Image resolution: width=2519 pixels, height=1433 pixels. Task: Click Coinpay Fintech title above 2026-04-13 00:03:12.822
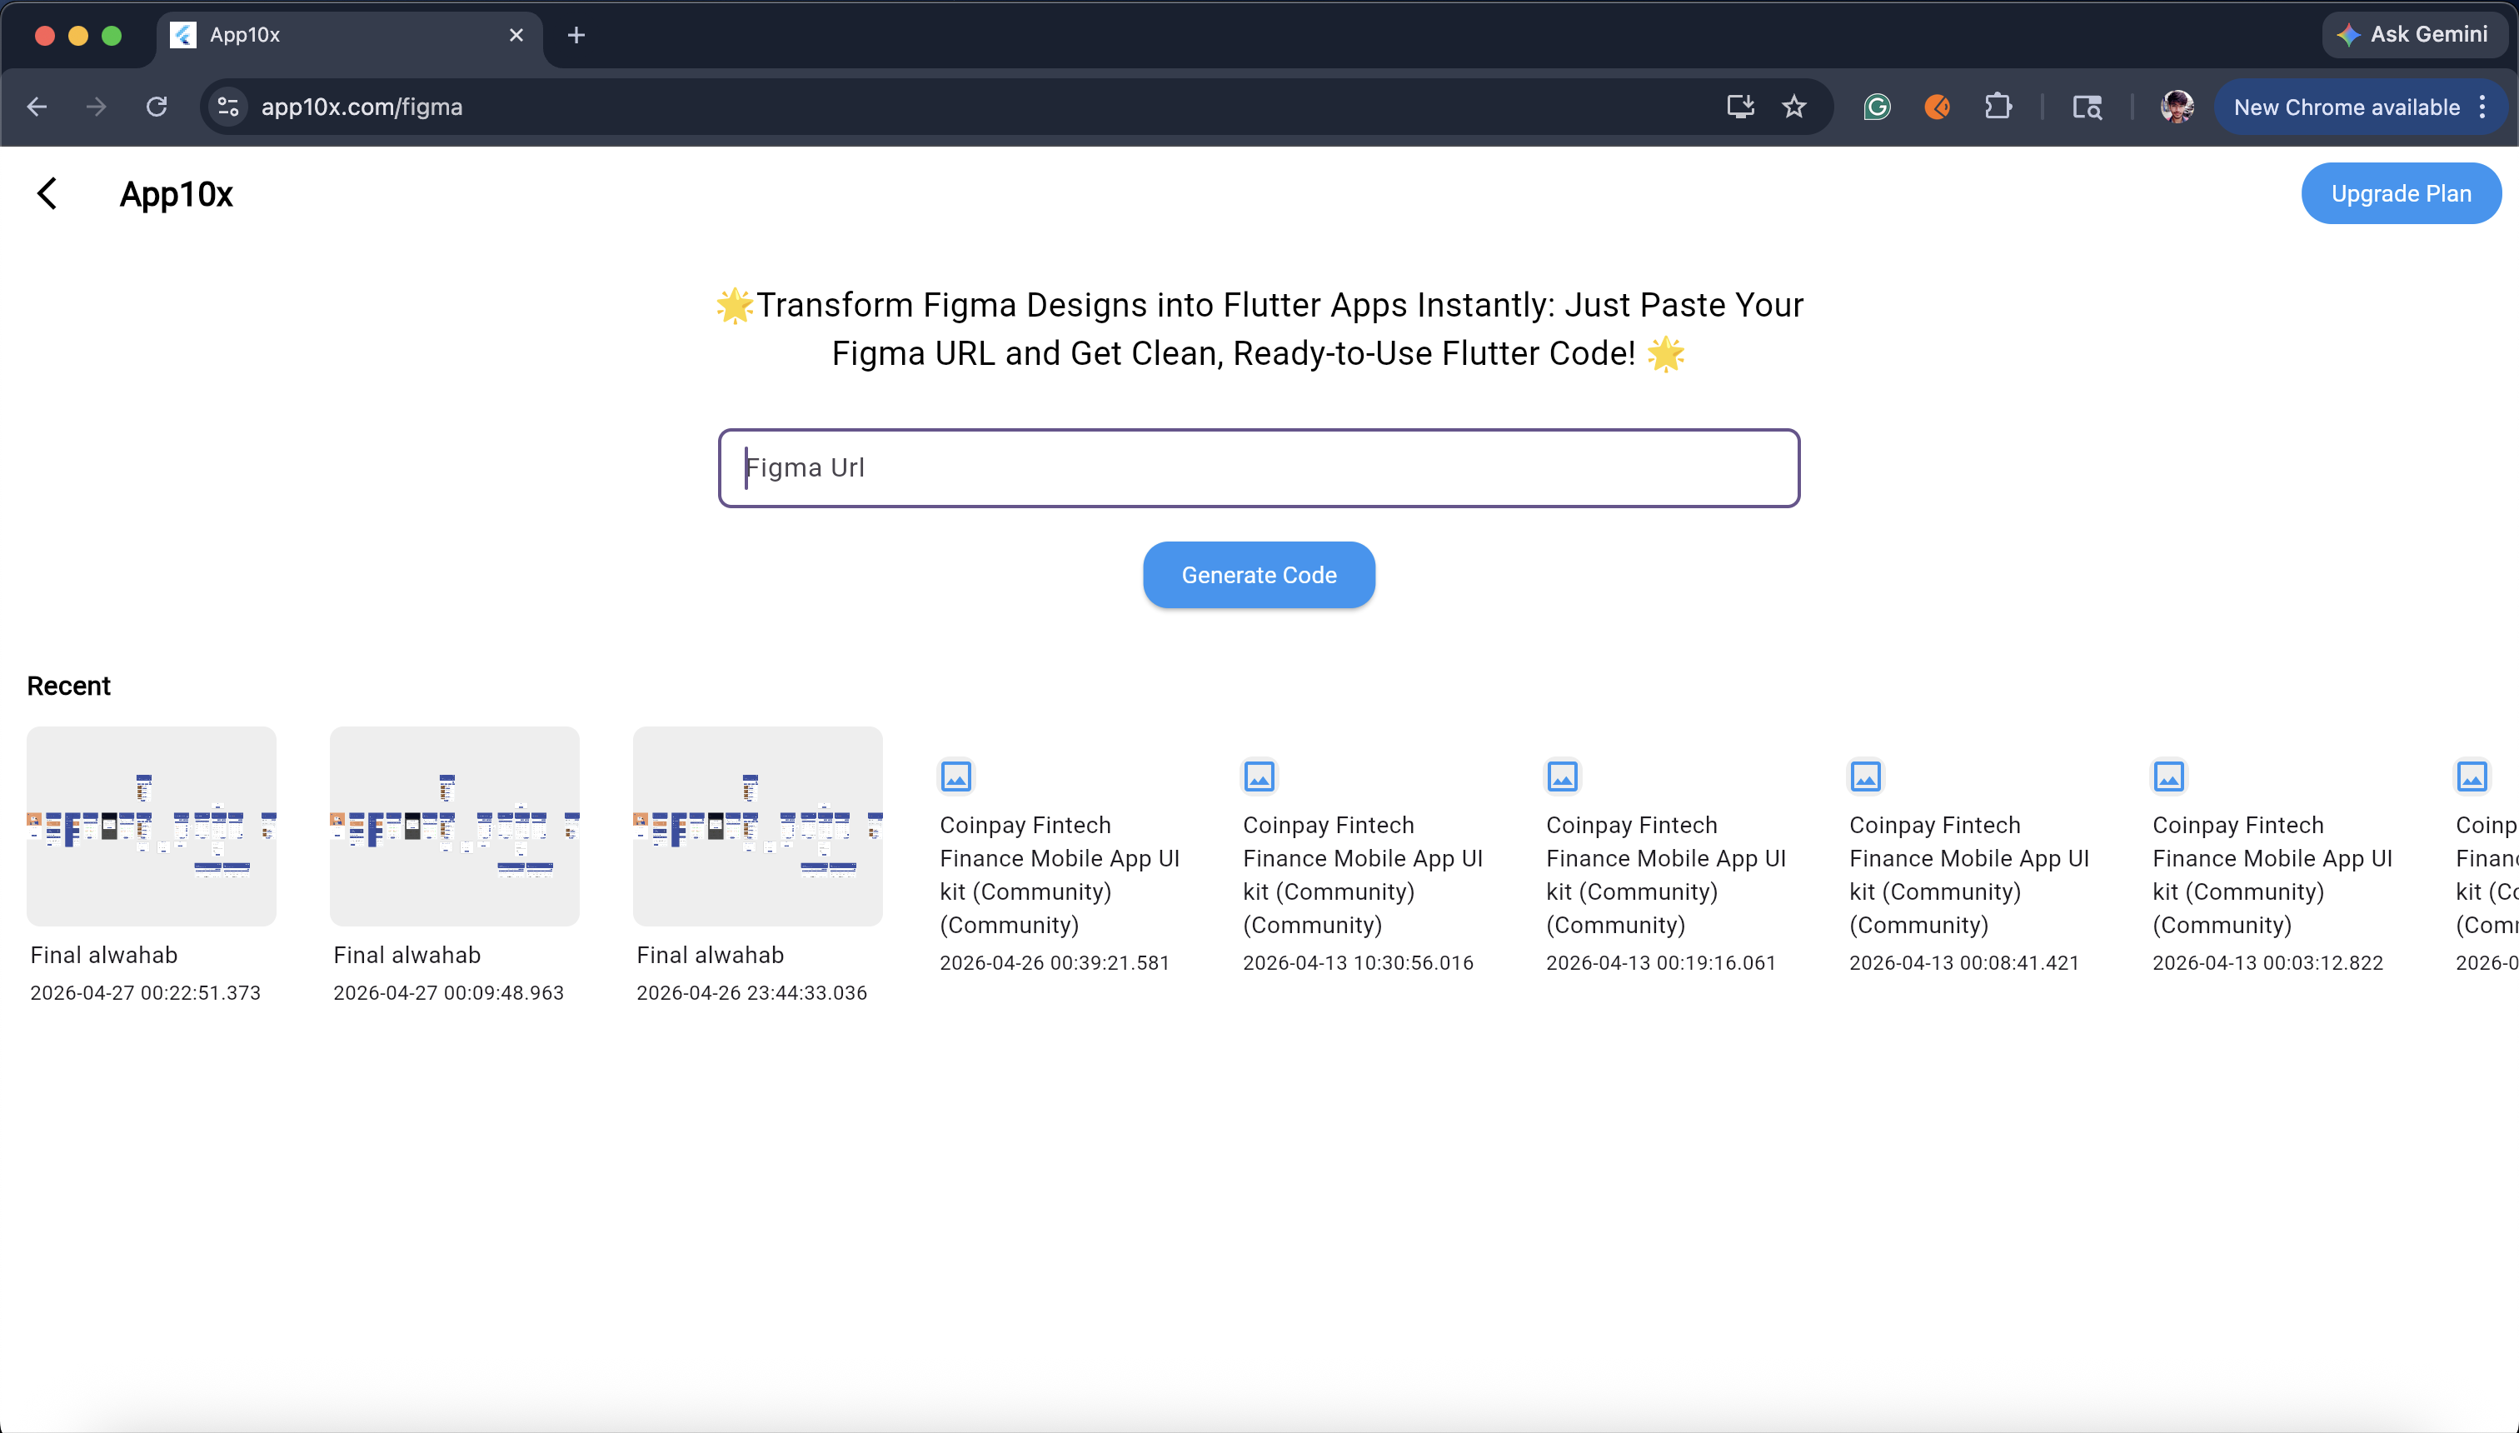[2272, 875]
